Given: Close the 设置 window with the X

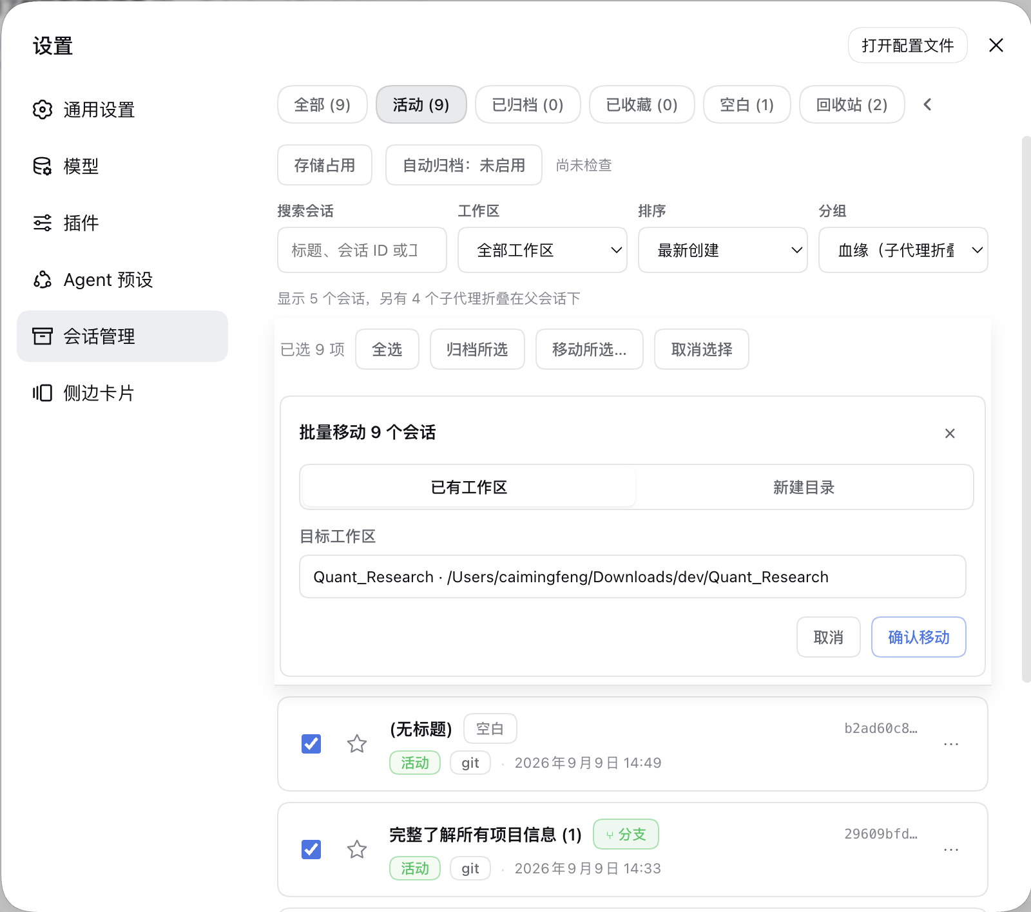Looking at the screenshot, I should coord(996,45).
